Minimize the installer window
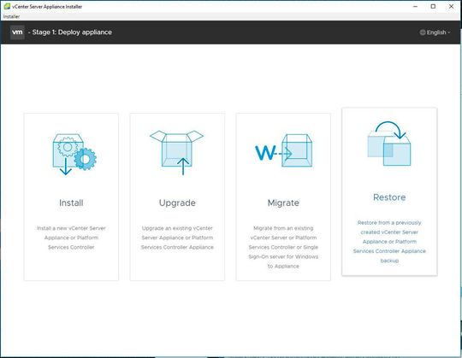The height and width of the screenshot is (358, 462). click(416, 6)
